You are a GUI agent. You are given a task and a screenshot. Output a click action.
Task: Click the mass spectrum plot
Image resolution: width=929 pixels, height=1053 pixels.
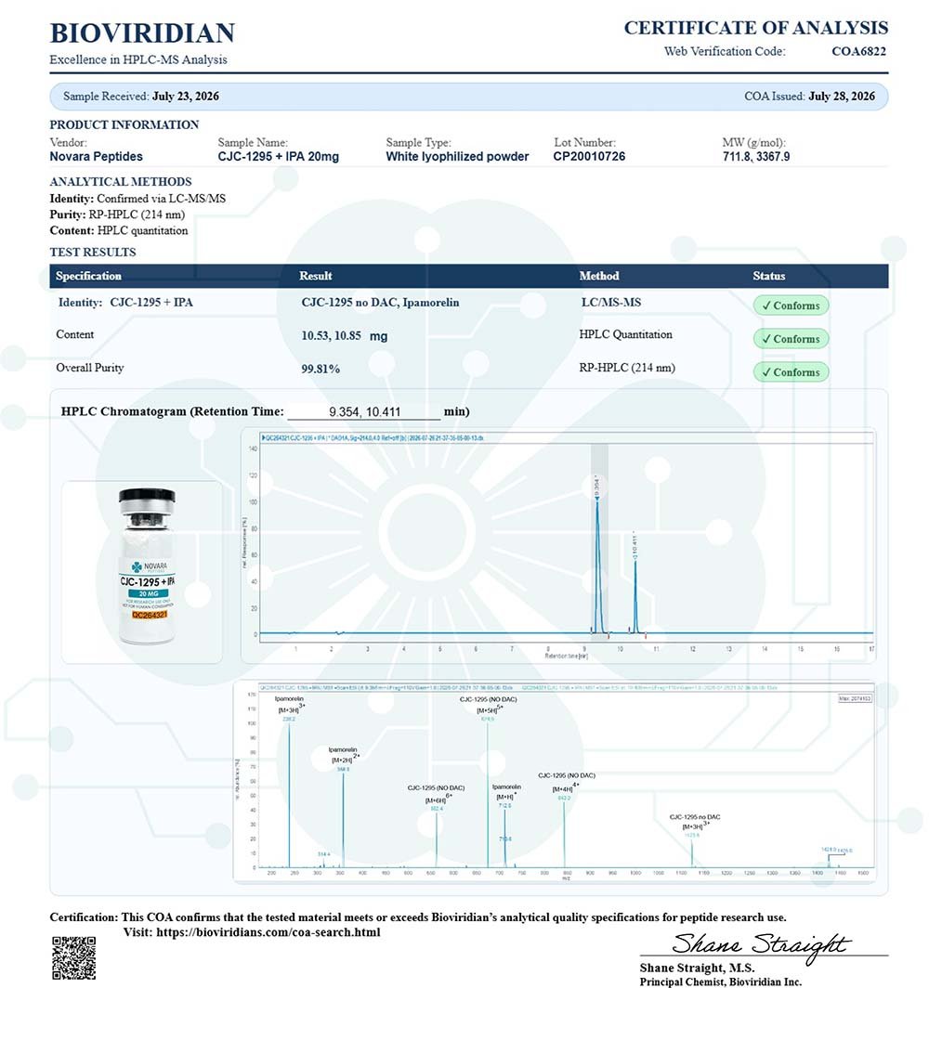click(x=555, y=781)
